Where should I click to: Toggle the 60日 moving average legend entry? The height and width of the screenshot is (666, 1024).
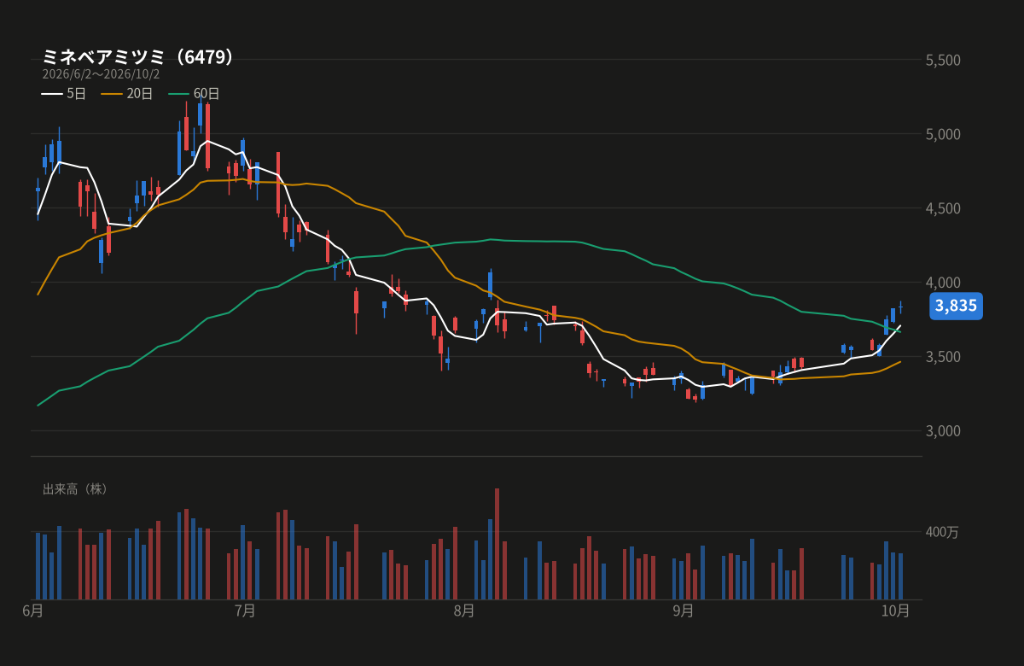194,93
